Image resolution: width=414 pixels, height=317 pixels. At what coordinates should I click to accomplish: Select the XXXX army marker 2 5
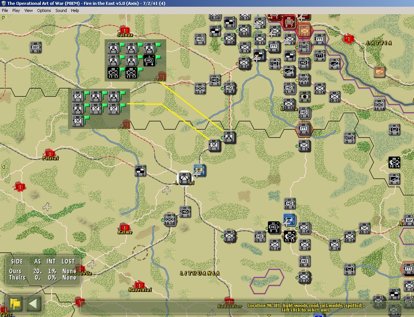(x=229, y=22)
